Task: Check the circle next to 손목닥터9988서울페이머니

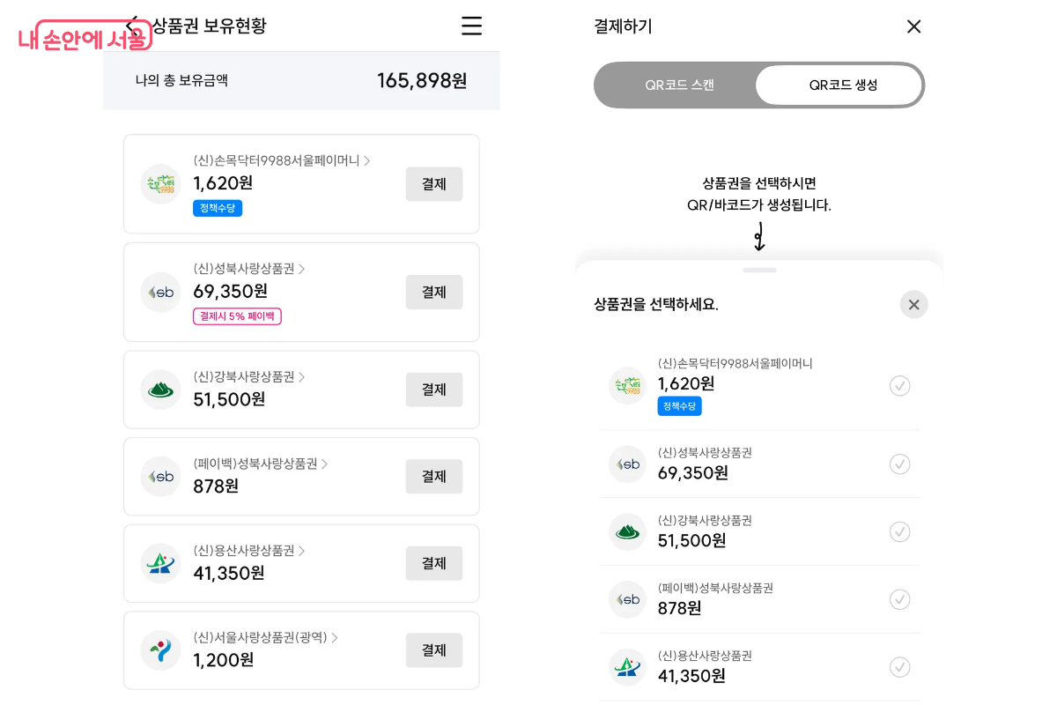Action: tap(899, 385)
